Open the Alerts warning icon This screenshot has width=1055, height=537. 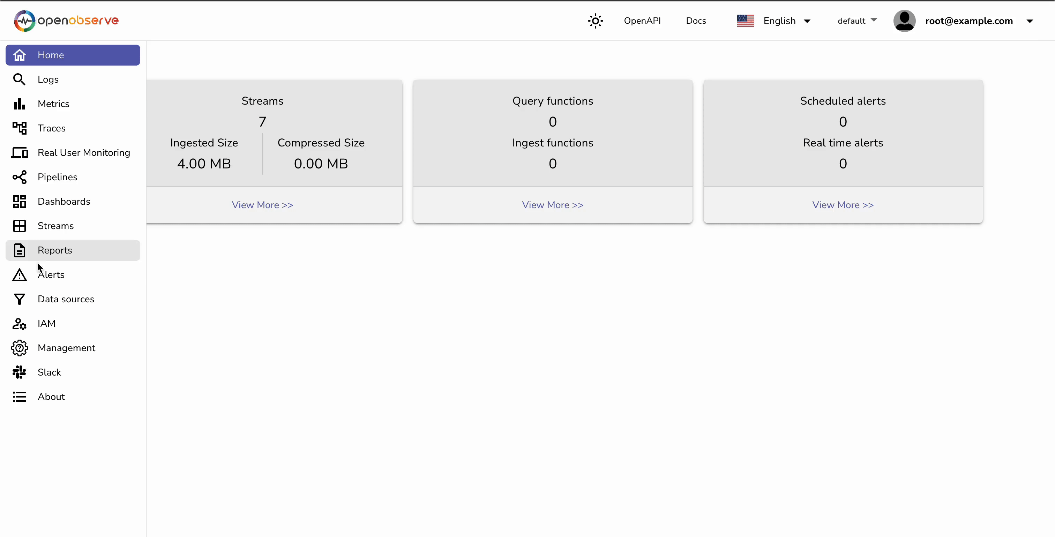tap(19, 275)
